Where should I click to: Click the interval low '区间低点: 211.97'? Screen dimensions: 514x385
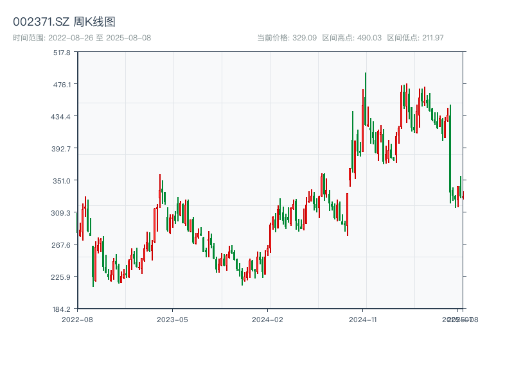(415, 38)
